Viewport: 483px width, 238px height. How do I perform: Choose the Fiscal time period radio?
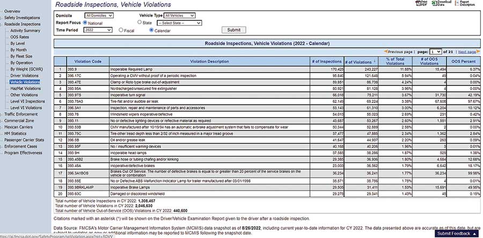[121, 31]
